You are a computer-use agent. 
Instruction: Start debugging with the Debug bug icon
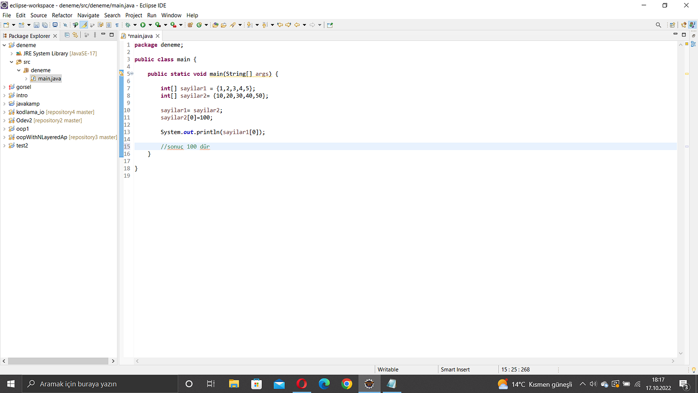tap(128, 25)
